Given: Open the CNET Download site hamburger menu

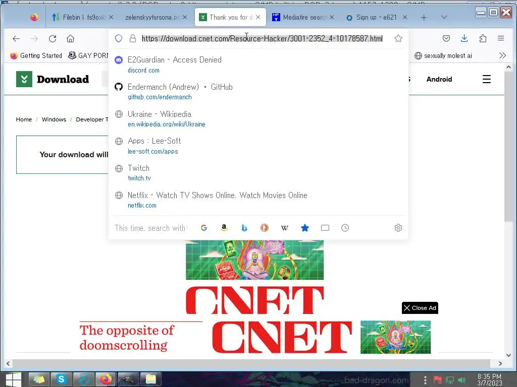Looking at the screenshot, I should point(487,79).
